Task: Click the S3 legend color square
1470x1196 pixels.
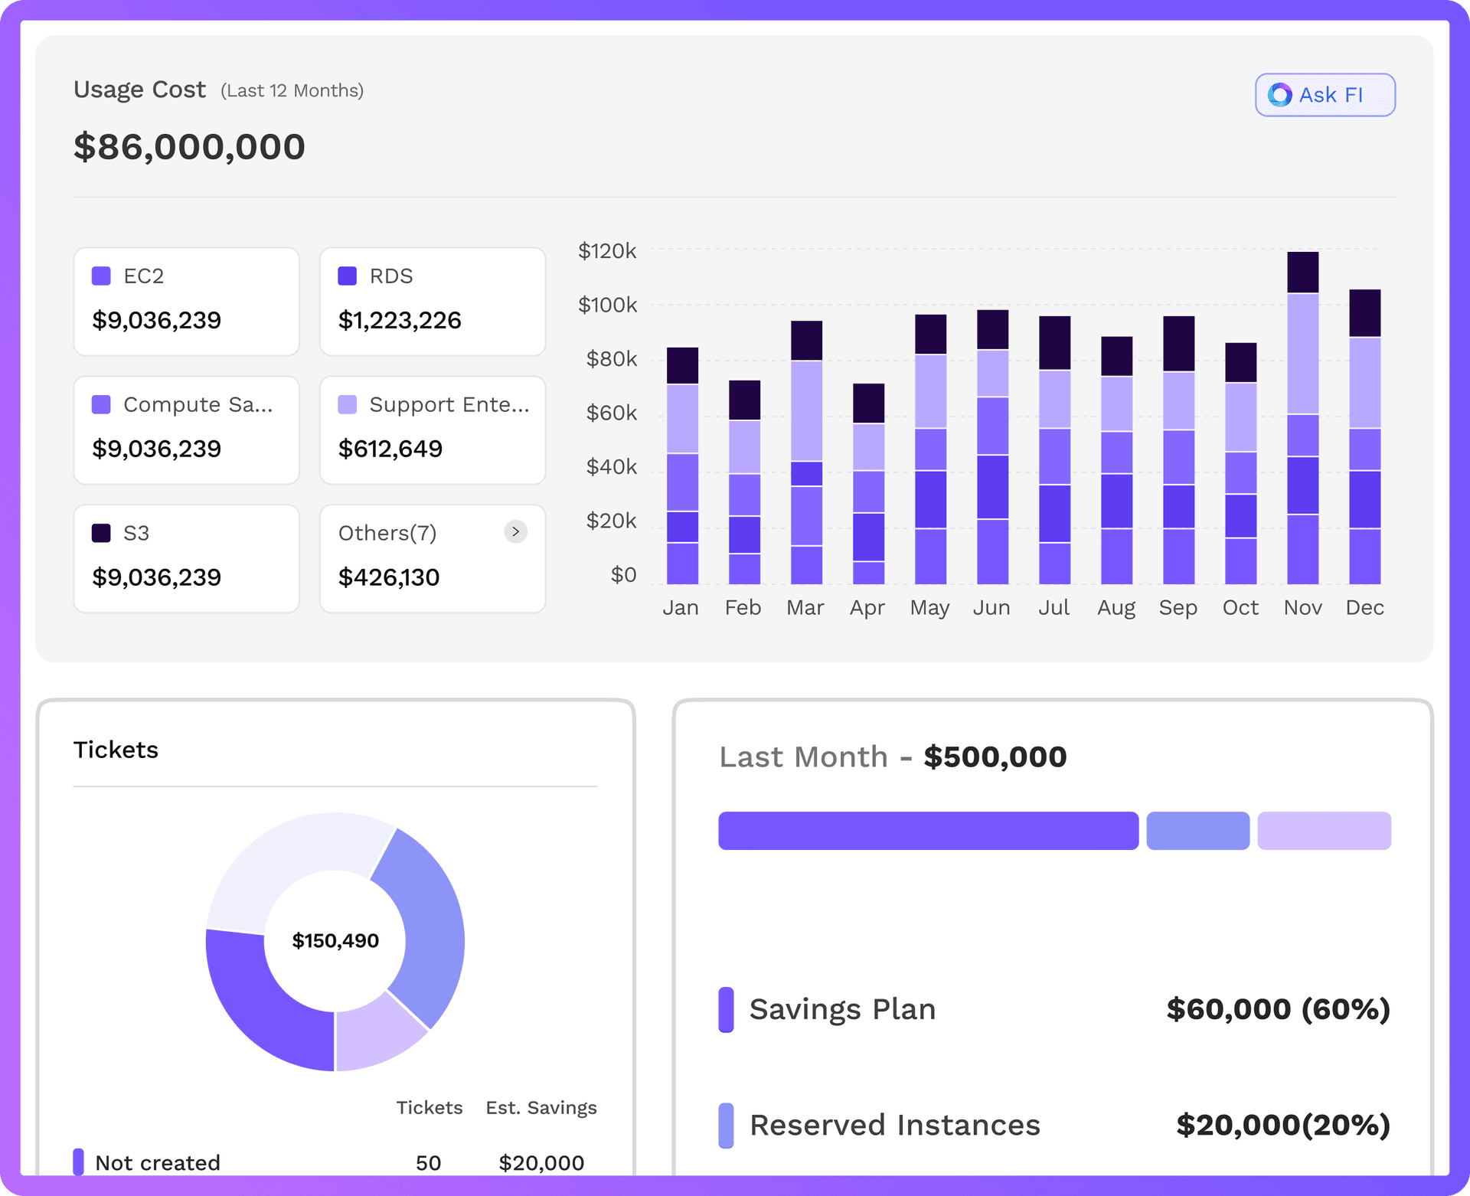Action: pyautogui.click(x=103, y=533)
